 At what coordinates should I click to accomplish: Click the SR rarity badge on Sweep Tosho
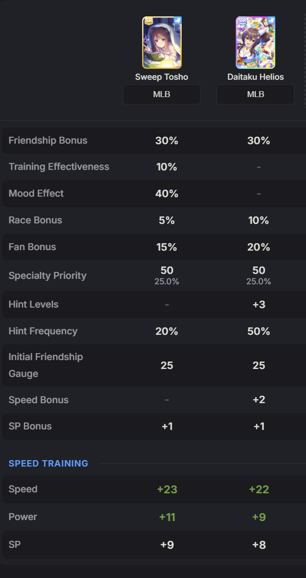(149, 21)
